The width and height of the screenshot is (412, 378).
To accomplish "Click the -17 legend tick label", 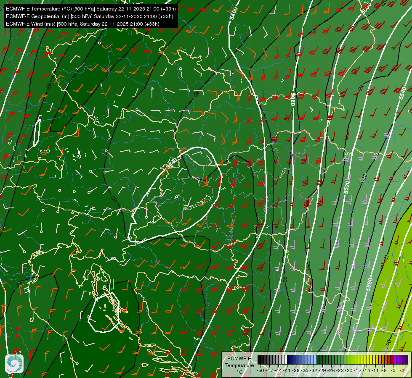I will click(358, 371).
